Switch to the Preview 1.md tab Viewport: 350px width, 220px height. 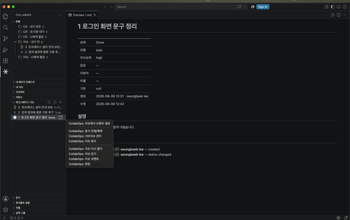[x=82, y=15]
